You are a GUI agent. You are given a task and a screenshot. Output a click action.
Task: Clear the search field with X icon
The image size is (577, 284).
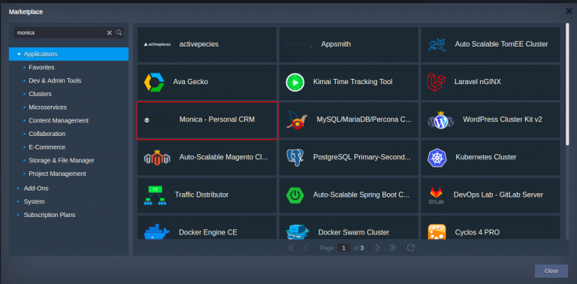click(109, 33)
